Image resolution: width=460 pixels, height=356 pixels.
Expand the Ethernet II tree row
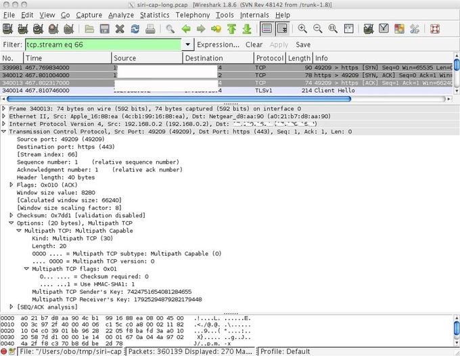click(5, 116)
